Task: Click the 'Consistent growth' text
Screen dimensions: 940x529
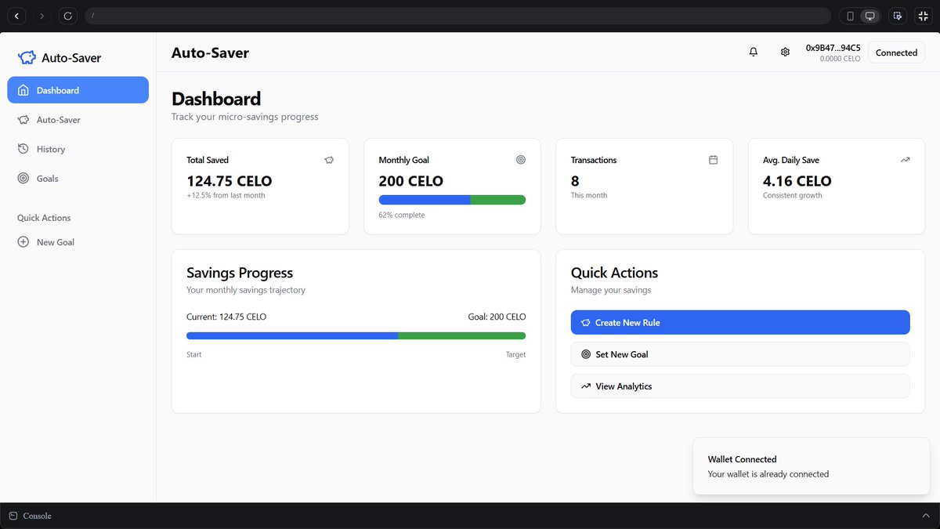Action: pyautogui.click(x=793, y=195)
